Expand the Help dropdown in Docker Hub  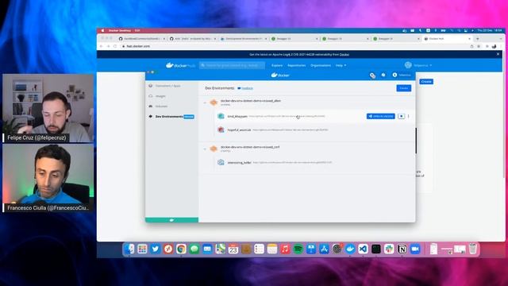pyautogui.click(x=341, y=65)
